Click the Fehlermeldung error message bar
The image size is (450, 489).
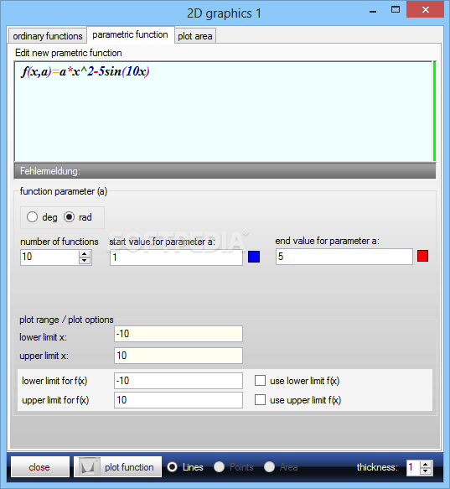[225, 171]
